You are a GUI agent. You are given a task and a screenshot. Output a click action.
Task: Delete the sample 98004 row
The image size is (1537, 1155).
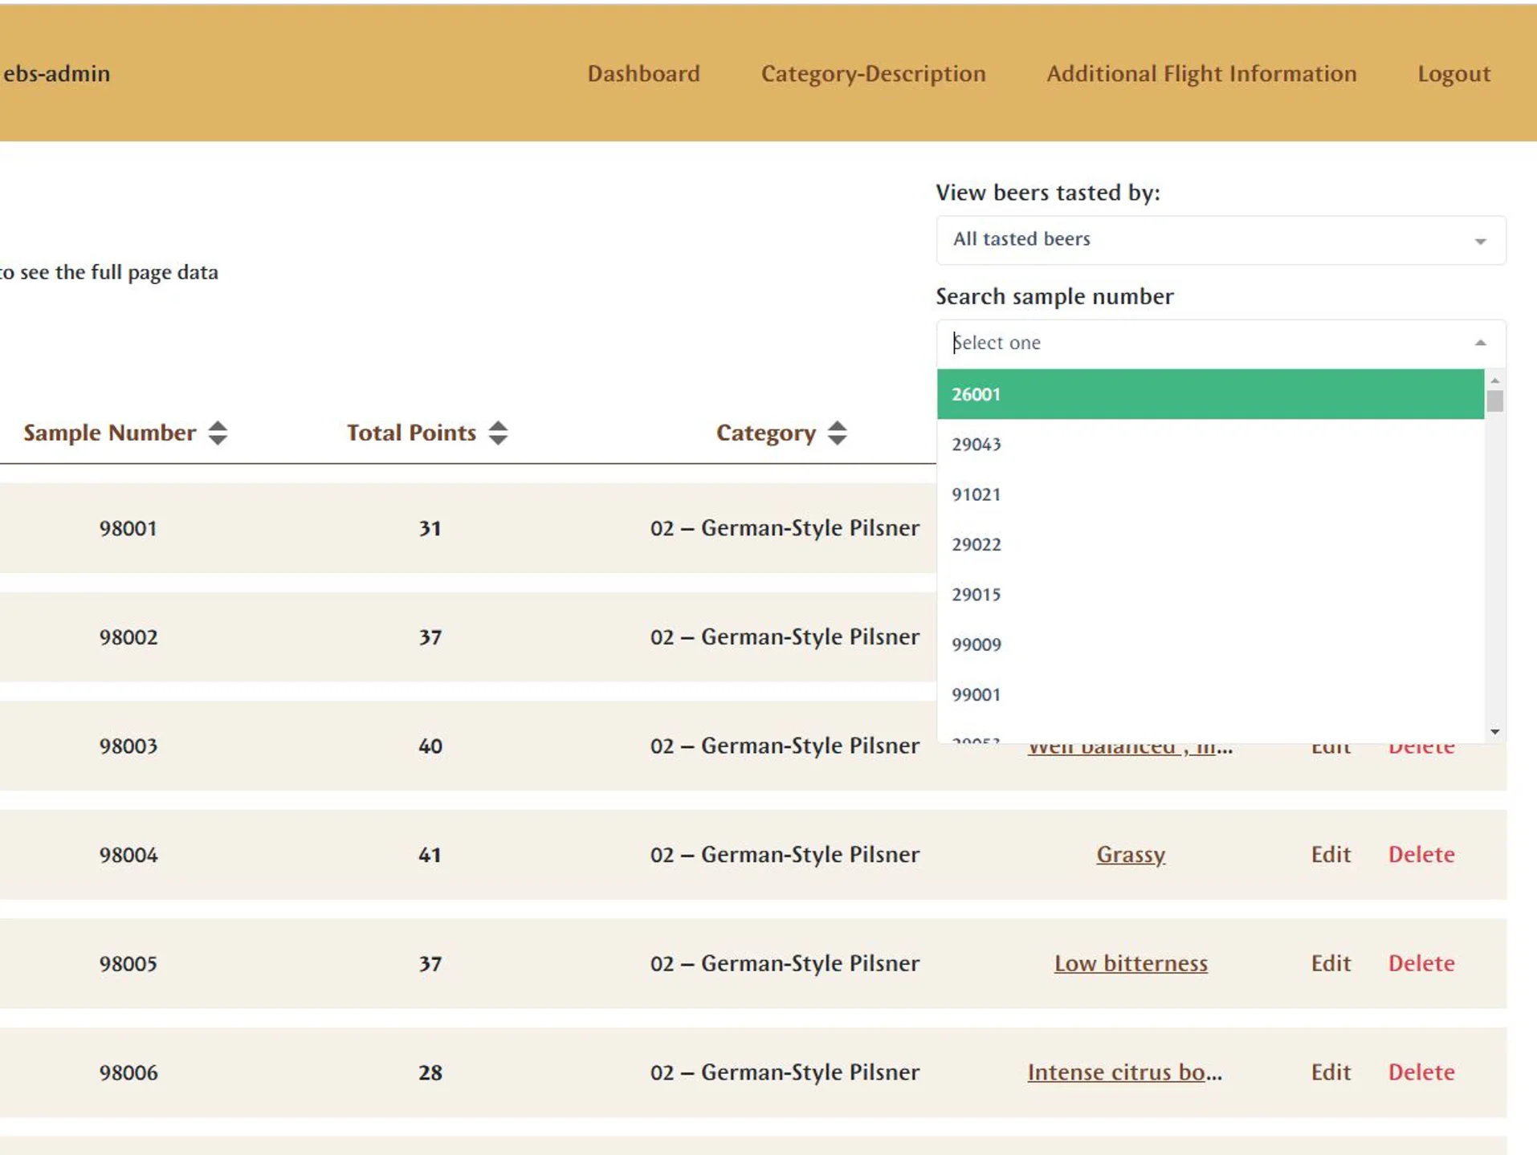(1421, 854)
